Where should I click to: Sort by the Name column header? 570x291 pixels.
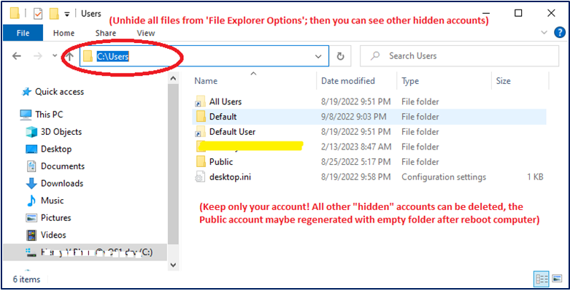[x=206, y=81]
